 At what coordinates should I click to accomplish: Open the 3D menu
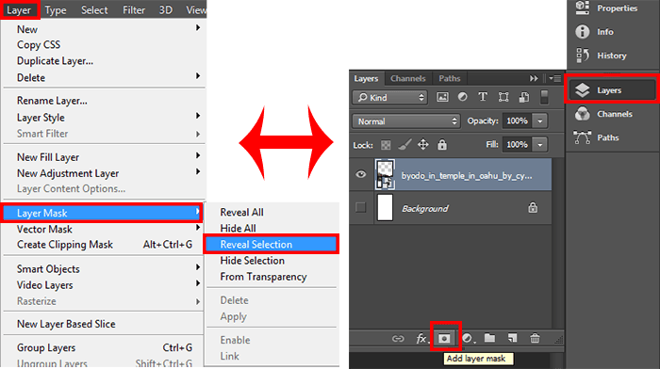point(165,9)
